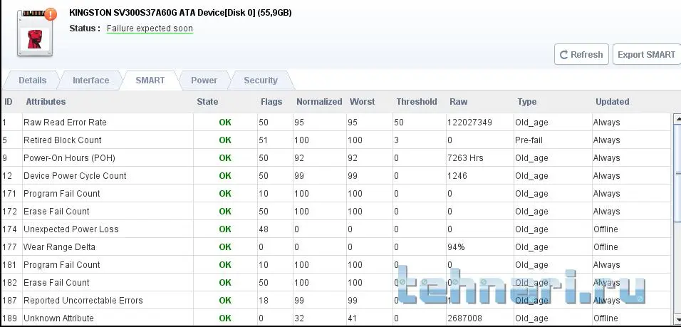Sort by the Threshold column header
The height and width of the screenshot is (327, 681).
click(417, 102)
